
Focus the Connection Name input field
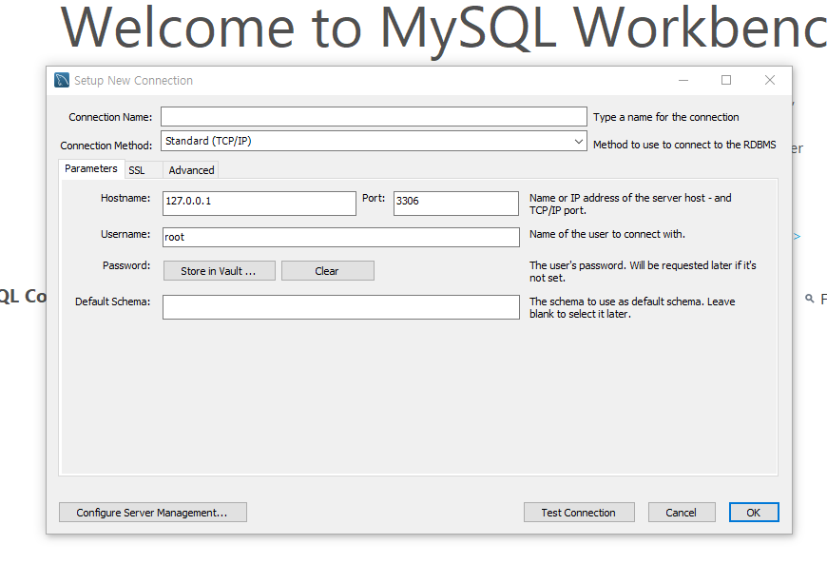[x=374, y=117]
